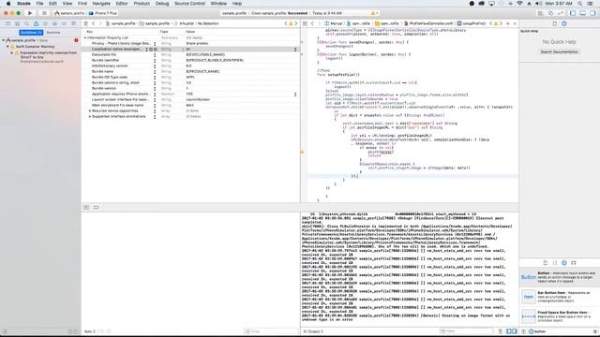Click toolbar warning indicator badge
The image size is (600, 337).
point(374,13)
